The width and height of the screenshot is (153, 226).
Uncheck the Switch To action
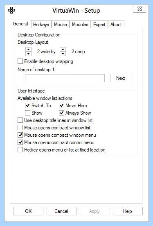[27, 106]
